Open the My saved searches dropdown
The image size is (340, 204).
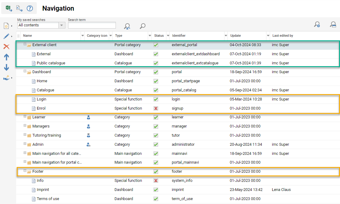tap(62, 25)
